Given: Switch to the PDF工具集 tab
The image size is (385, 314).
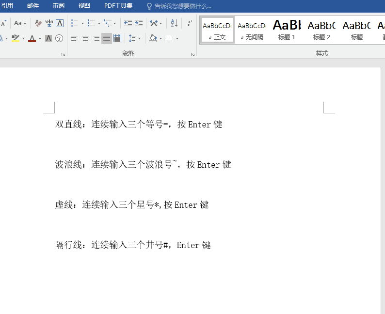Looking at the screenshot, I should tap(118, 6).
